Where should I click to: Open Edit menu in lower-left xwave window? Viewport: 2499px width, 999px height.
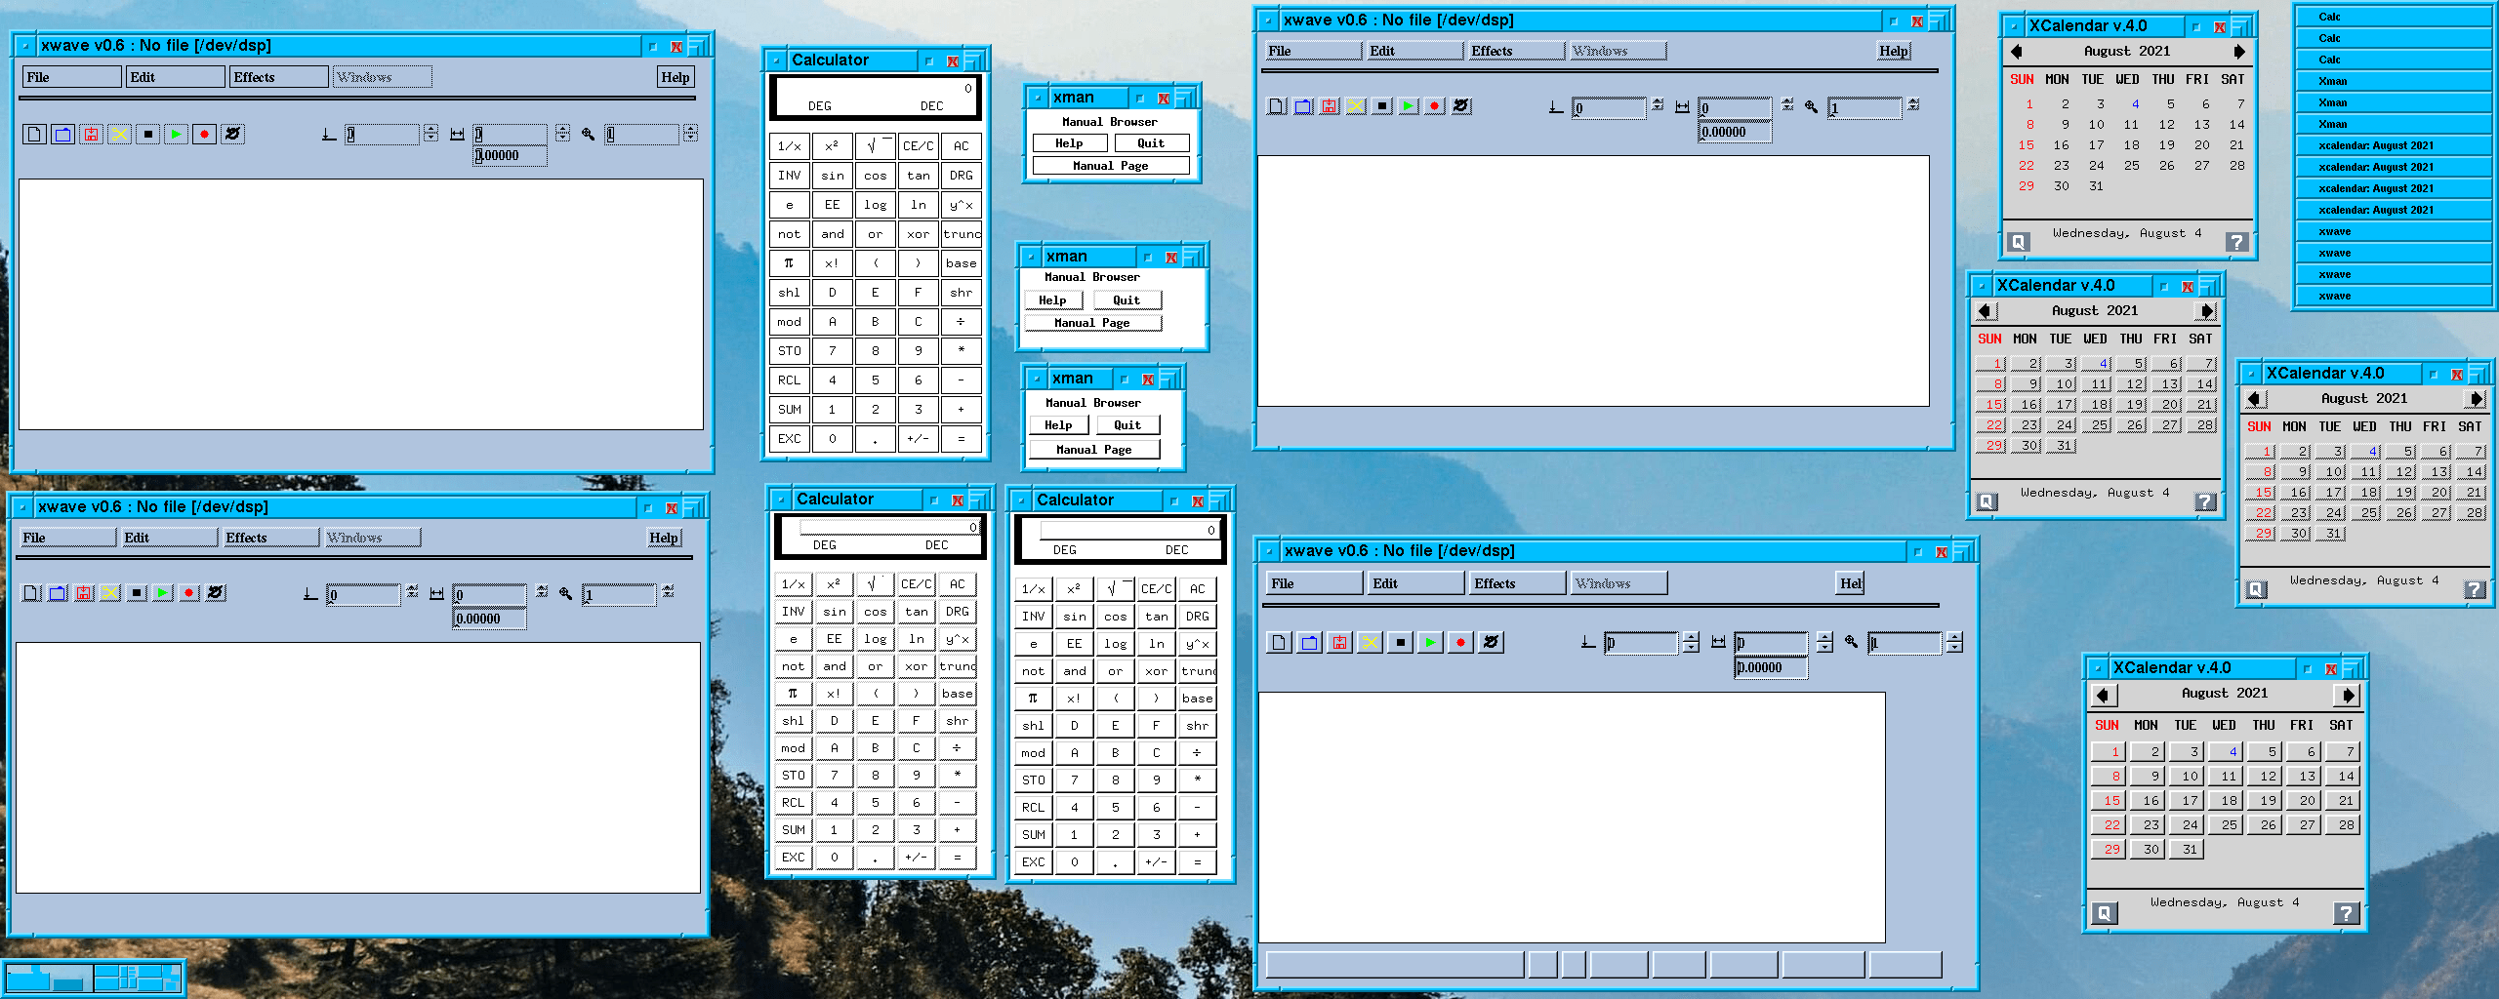tap(169, 538)
